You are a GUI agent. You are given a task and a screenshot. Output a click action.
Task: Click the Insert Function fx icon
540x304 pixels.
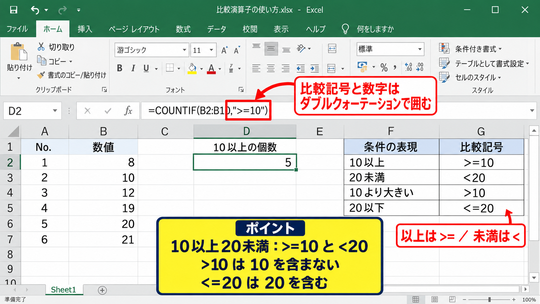pos(128,111)
